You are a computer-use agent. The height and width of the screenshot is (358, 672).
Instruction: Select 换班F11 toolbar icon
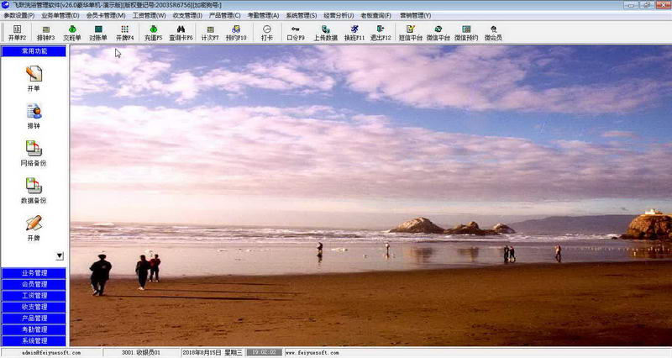[354, 33]
